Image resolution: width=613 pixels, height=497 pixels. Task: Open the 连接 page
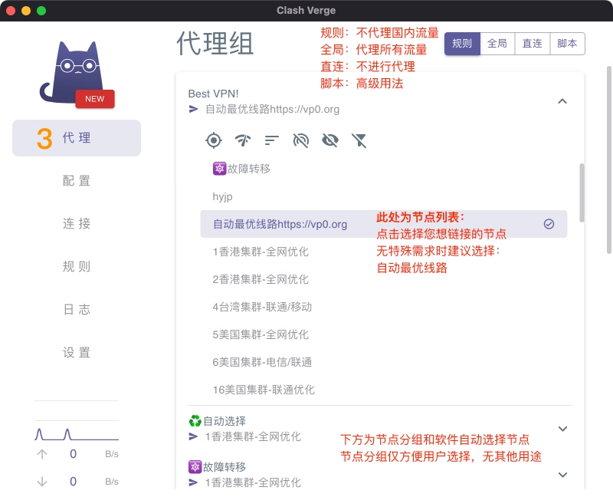(77, 223)
